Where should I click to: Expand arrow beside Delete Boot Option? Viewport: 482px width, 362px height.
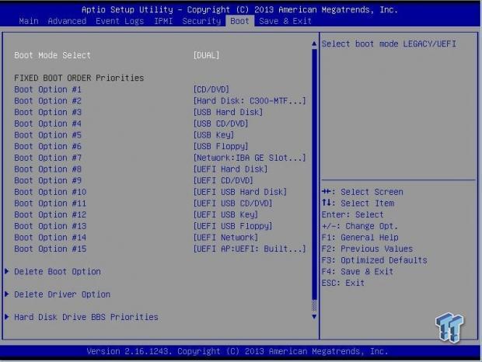click(7, 271)
